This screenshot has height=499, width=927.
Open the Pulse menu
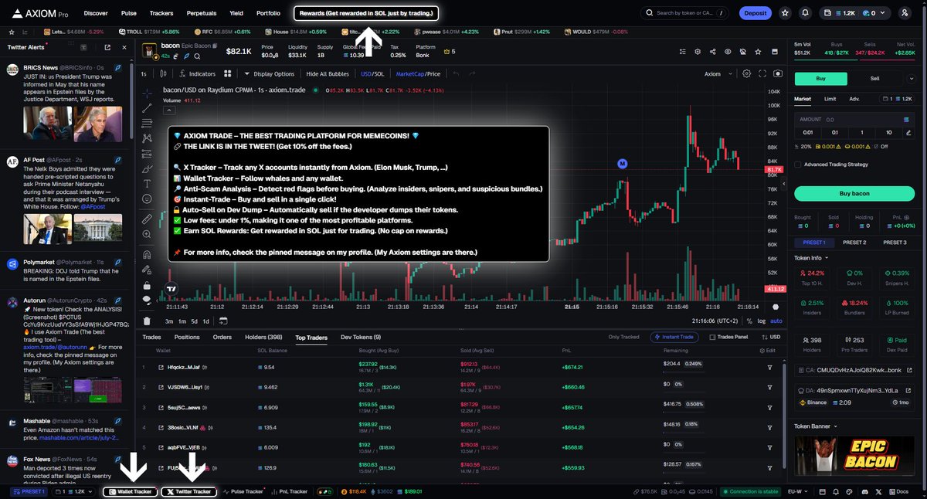pos(129,13)
